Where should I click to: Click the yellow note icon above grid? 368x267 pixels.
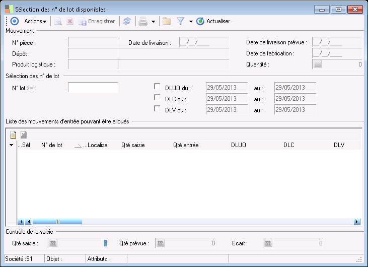point(13,135)
